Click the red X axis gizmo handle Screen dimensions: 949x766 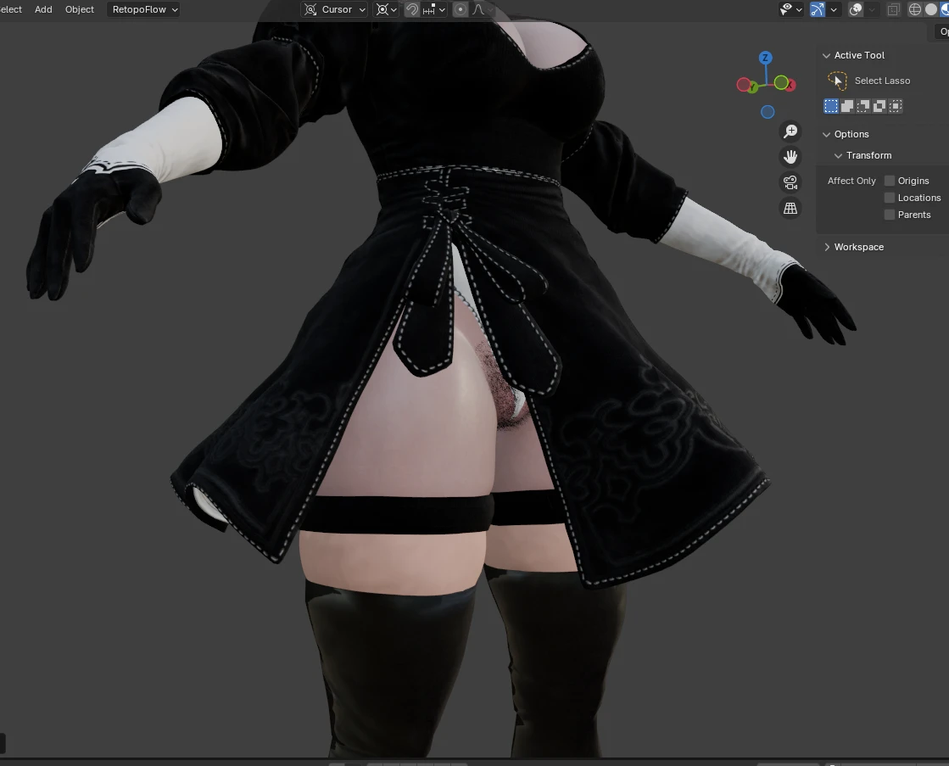789,86
